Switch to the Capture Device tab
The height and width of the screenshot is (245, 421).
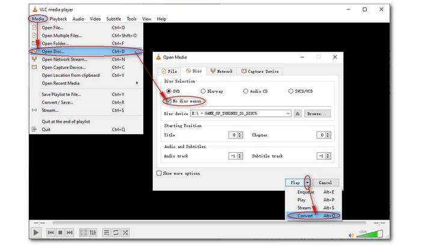tap(260, 71)
